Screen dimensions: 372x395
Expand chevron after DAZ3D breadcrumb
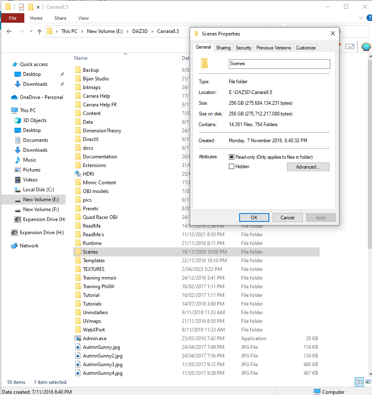point(152,31)
